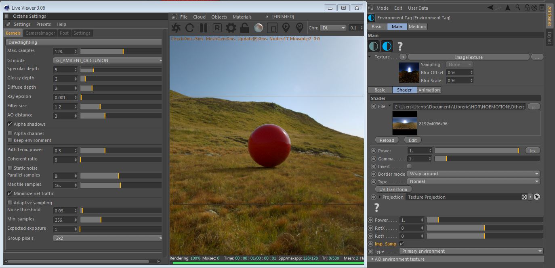This screenshot has height=268, width=555.
Task: Switch to the CameraImager tab
Action: click(x=39, y=33)
